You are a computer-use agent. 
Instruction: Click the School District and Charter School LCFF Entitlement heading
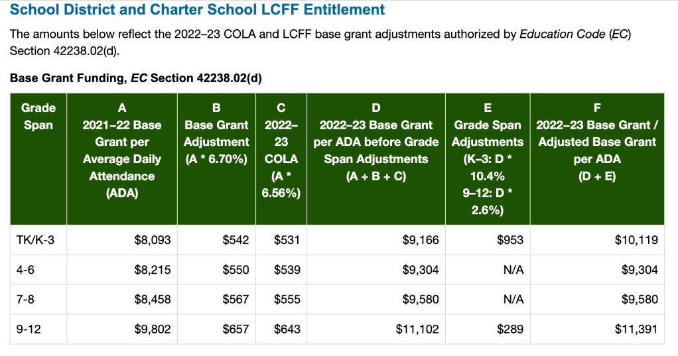click(x=197, y=10)
